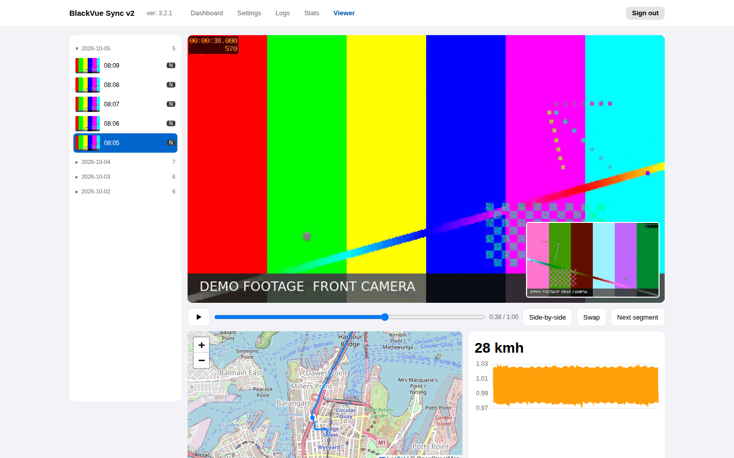Click the rear camera picture-in-picture preview
The height and width of the screenshot is (458, 734).
coord(593,260)
